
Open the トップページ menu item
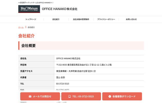[x=31, y=19]
